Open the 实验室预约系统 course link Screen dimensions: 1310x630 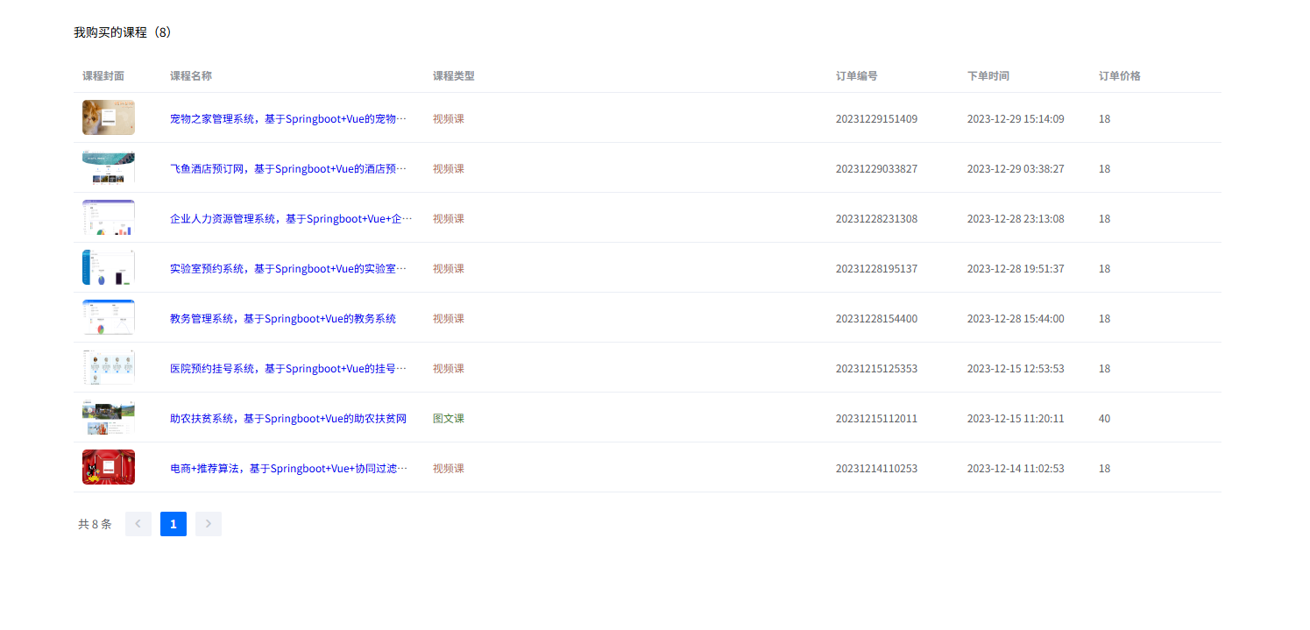tap(288, 268)
